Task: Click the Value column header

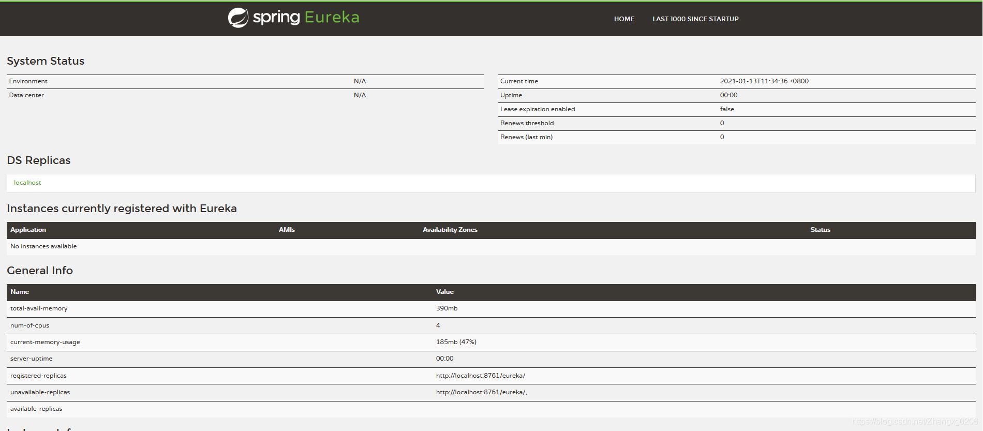Action: coord(444,292)
